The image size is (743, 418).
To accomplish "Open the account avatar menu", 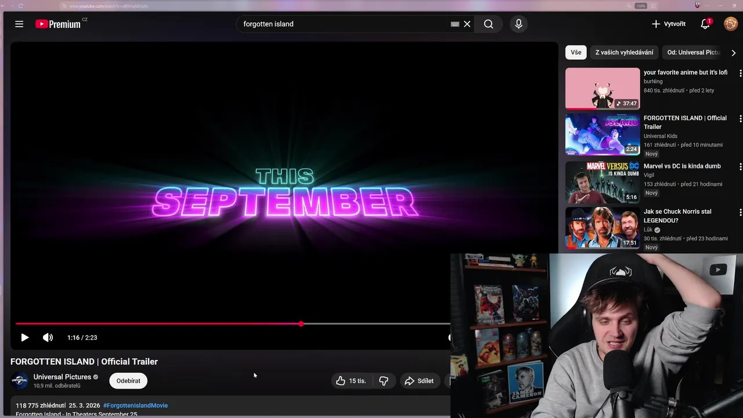I will tap(730, 24).
